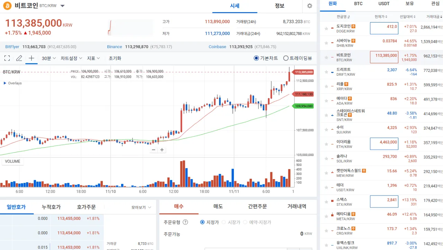Viewport: 443px width, 250px height.
Task: Expand the Overlays triangle on chart
Action: [5, 83]
